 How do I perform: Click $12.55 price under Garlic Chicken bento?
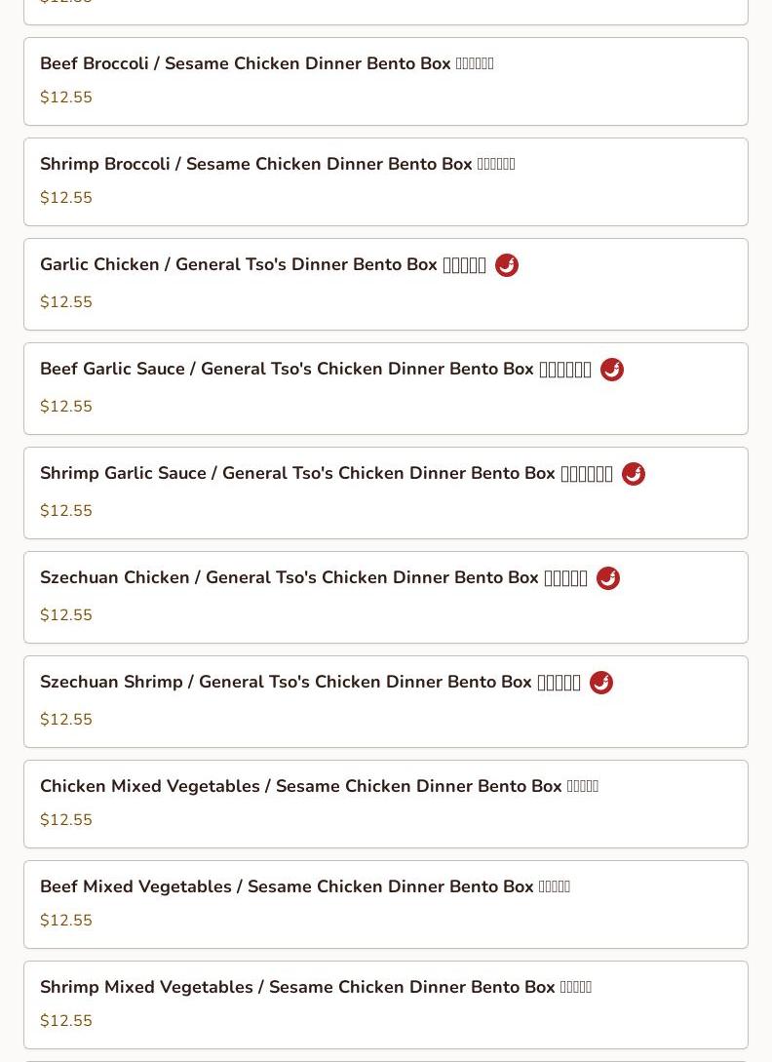(x=66, y=302)
